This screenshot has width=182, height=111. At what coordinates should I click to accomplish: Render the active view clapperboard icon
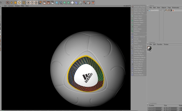pyautogui.click(x=44, y=3)
